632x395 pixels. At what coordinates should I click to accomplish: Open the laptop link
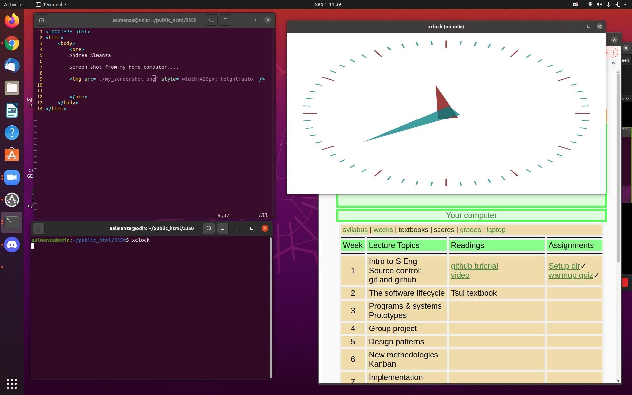click(x=496, y=230)
